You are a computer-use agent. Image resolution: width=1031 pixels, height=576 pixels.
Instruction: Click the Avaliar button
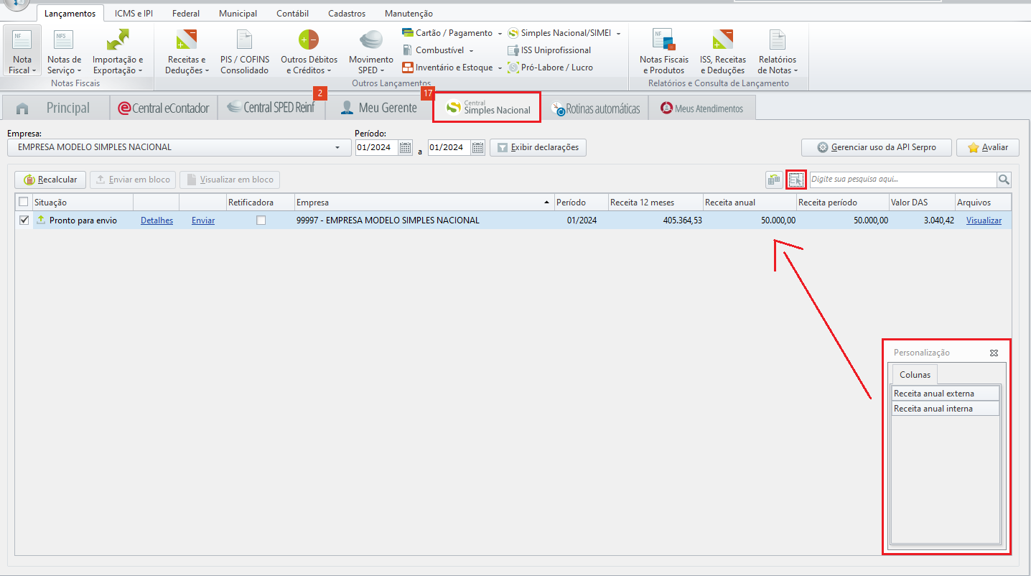click(988, 147)
